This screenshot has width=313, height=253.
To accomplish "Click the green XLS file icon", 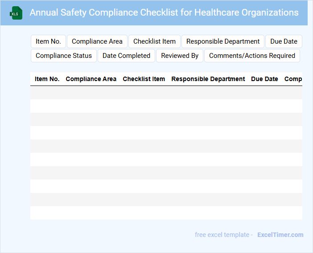I will tap(16, 13).
